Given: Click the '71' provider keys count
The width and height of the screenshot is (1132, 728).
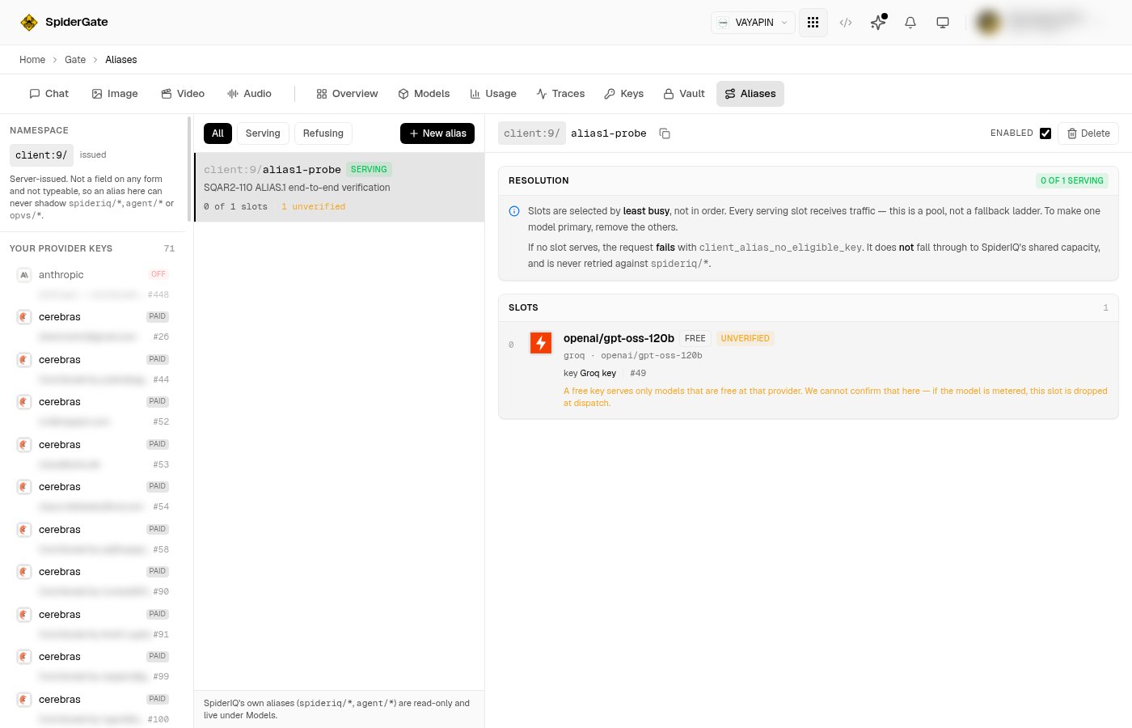Looking at the screenshot, I should [x=169, y=248].
